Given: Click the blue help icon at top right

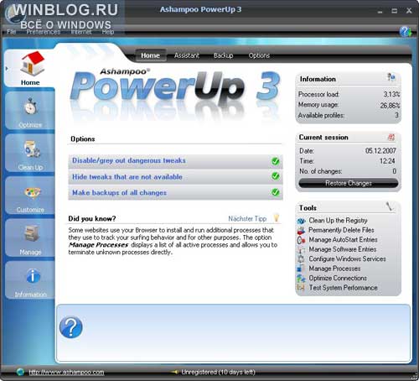Looking at the screenshot, I should (x=406, y=32).
